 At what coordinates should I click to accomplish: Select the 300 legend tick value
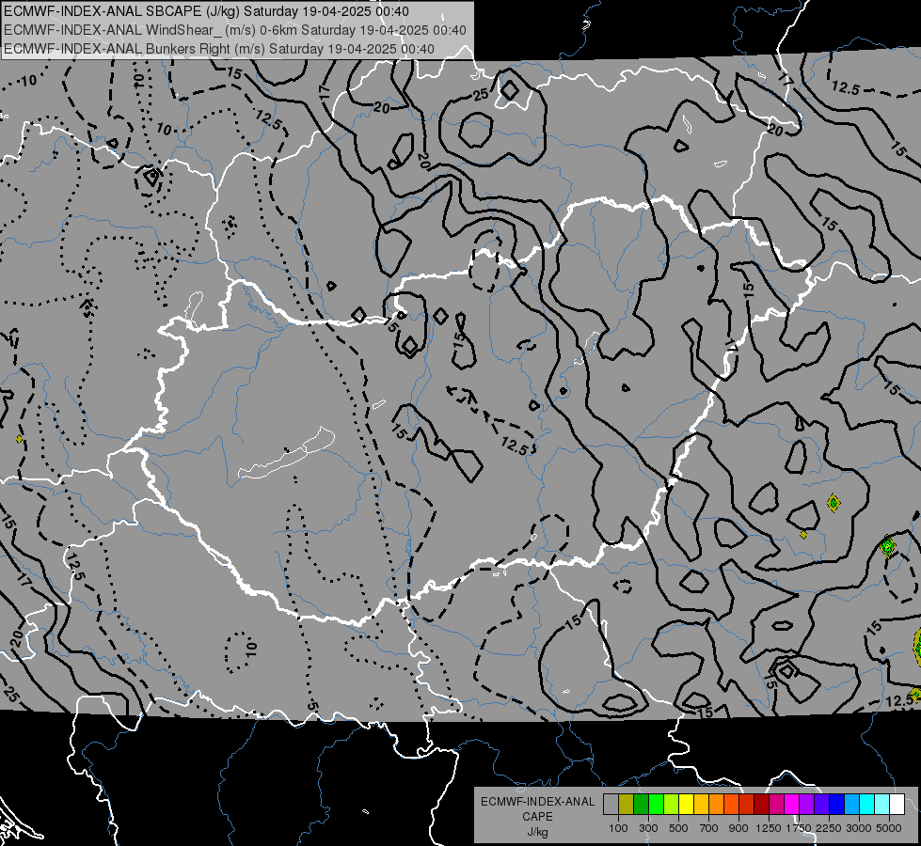click(x=648, y=828)
